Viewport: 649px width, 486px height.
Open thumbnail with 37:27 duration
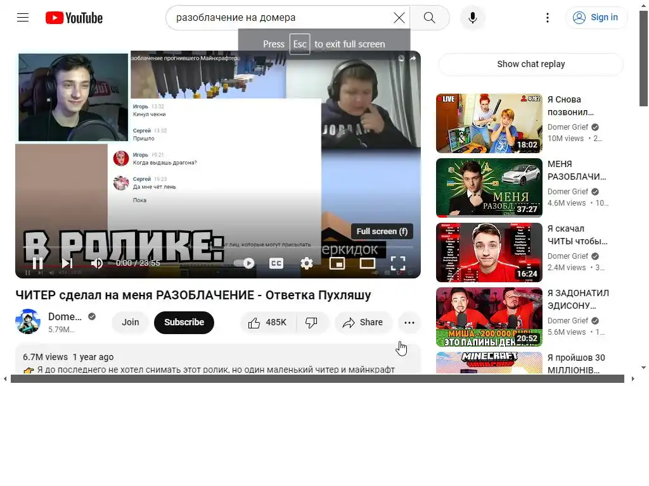pos(489,187)
